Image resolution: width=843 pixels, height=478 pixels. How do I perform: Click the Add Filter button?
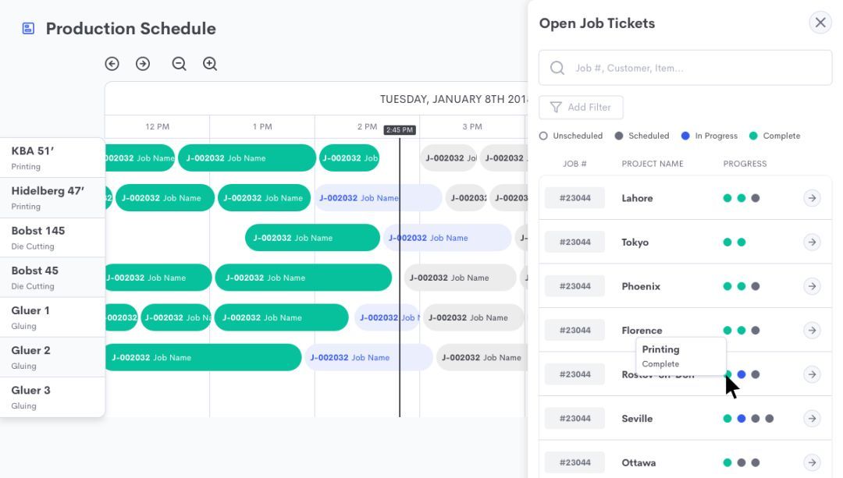[x=581, y=108]
